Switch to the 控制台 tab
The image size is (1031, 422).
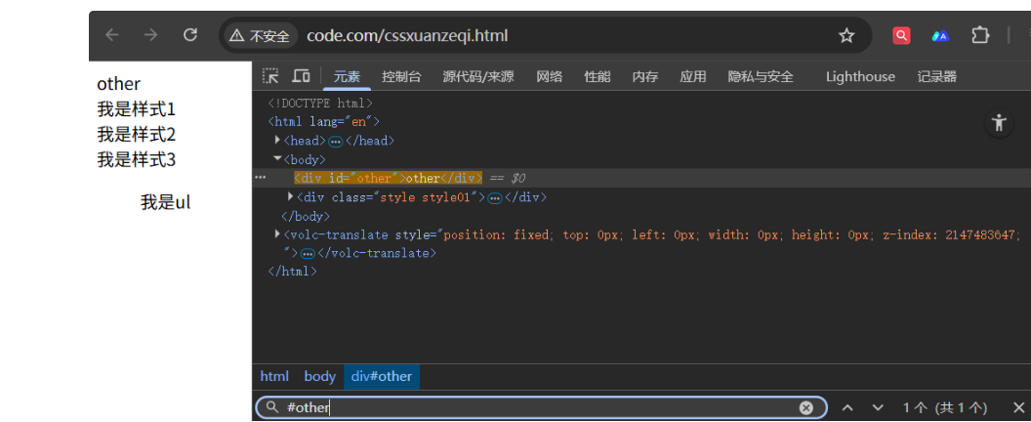coord(401,76)
